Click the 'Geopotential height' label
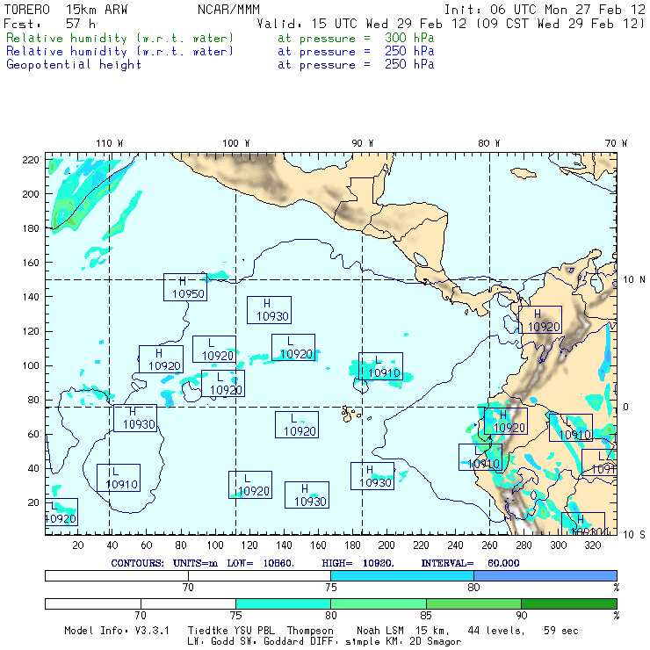This screenshot has width=650, height=650. coord(74,65)
